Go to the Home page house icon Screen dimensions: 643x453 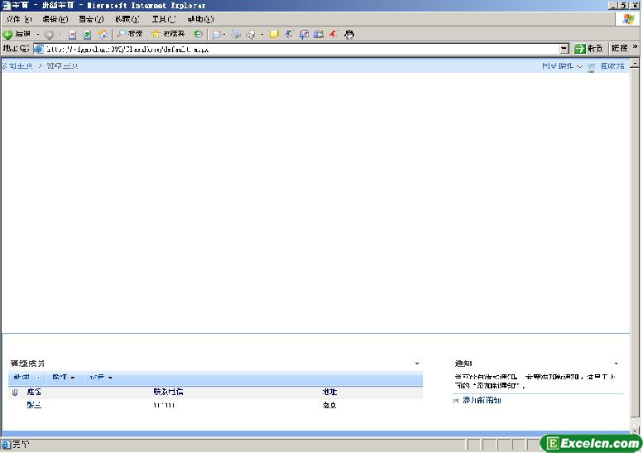pos(103,34)
